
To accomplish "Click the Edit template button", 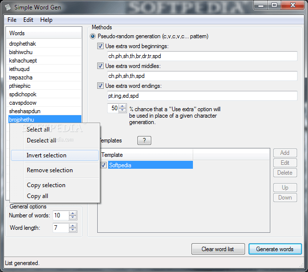I will tap(285, 163).
